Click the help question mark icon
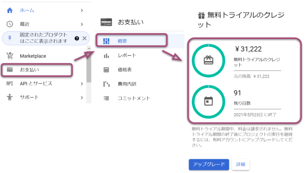Screen dimensions: 306x173 (x=77, y=38)
